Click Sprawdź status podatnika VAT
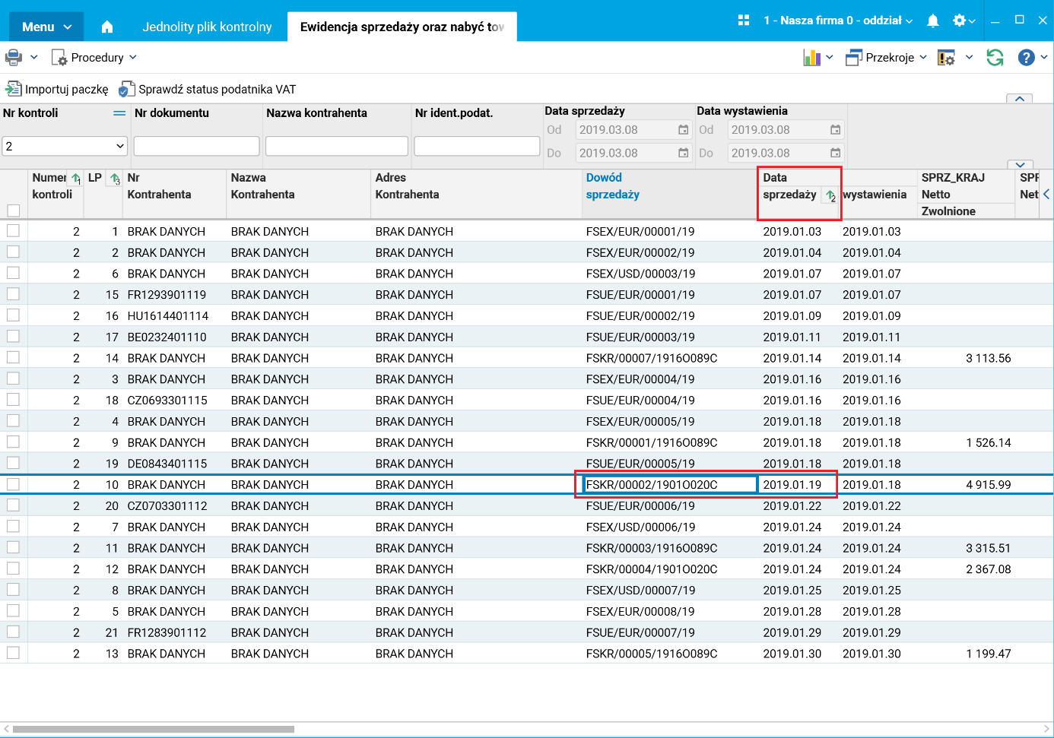The width and height of the screenshot is (1054, 738). [208, 90]
